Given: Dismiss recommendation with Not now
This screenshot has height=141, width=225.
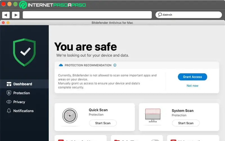Looking at the screenshot, I should pyautogui.click(x=192, y=86).
